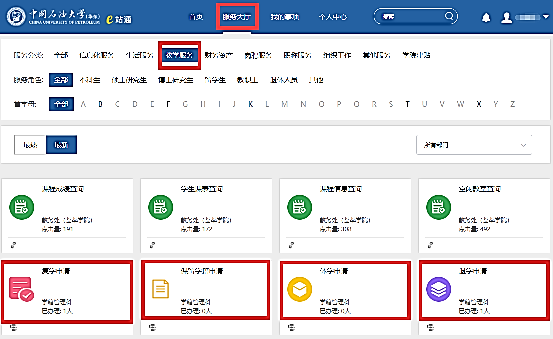Filter service role by 本科生
553x339 pixels.
coord(90,80)
